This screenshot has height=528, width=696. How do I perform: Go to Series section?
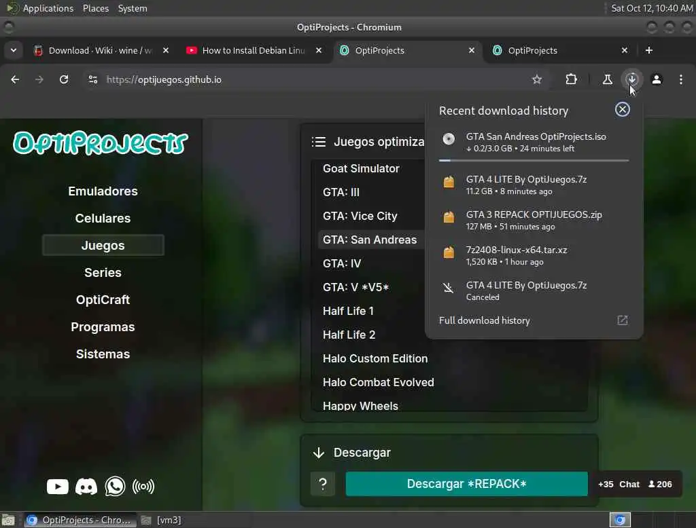103,272
